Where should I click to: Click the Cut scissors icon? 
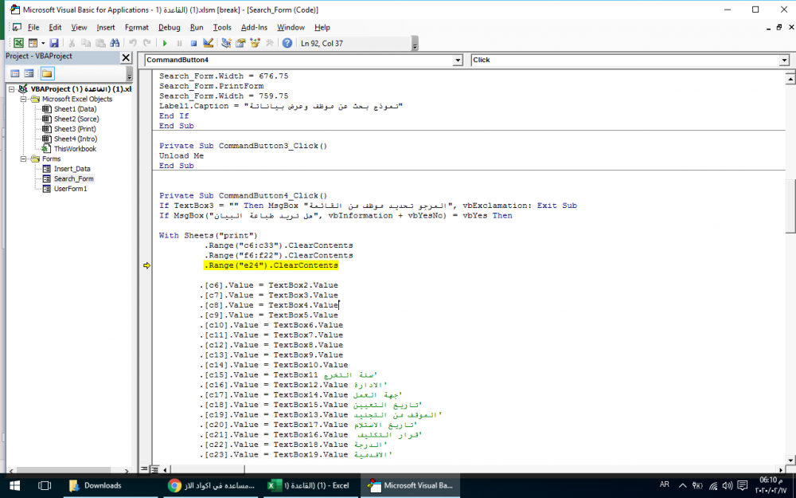coord(72,43)
